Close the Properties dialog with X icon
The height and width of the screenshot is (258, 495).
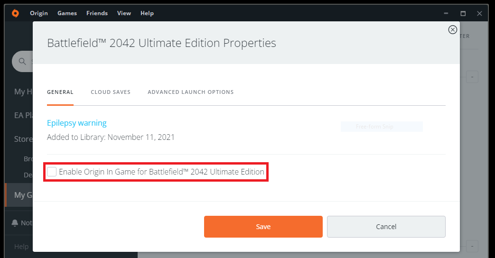pyautogui.click(x=452, y=30)
